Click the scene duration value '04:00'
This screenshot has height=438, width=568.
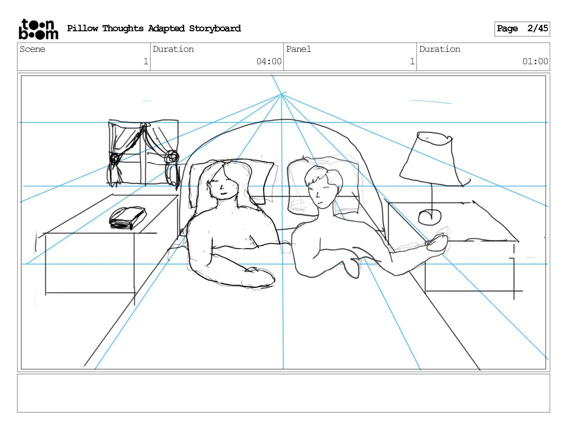click(x=269, y=61)
